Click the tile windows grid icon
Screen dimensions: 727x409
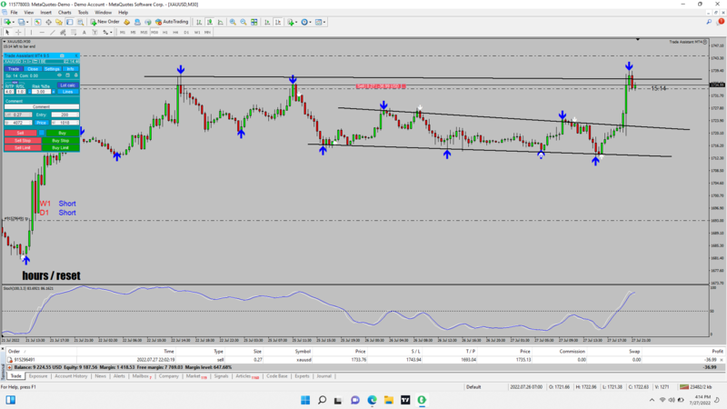pyautogui.click(x=254, y=22)
